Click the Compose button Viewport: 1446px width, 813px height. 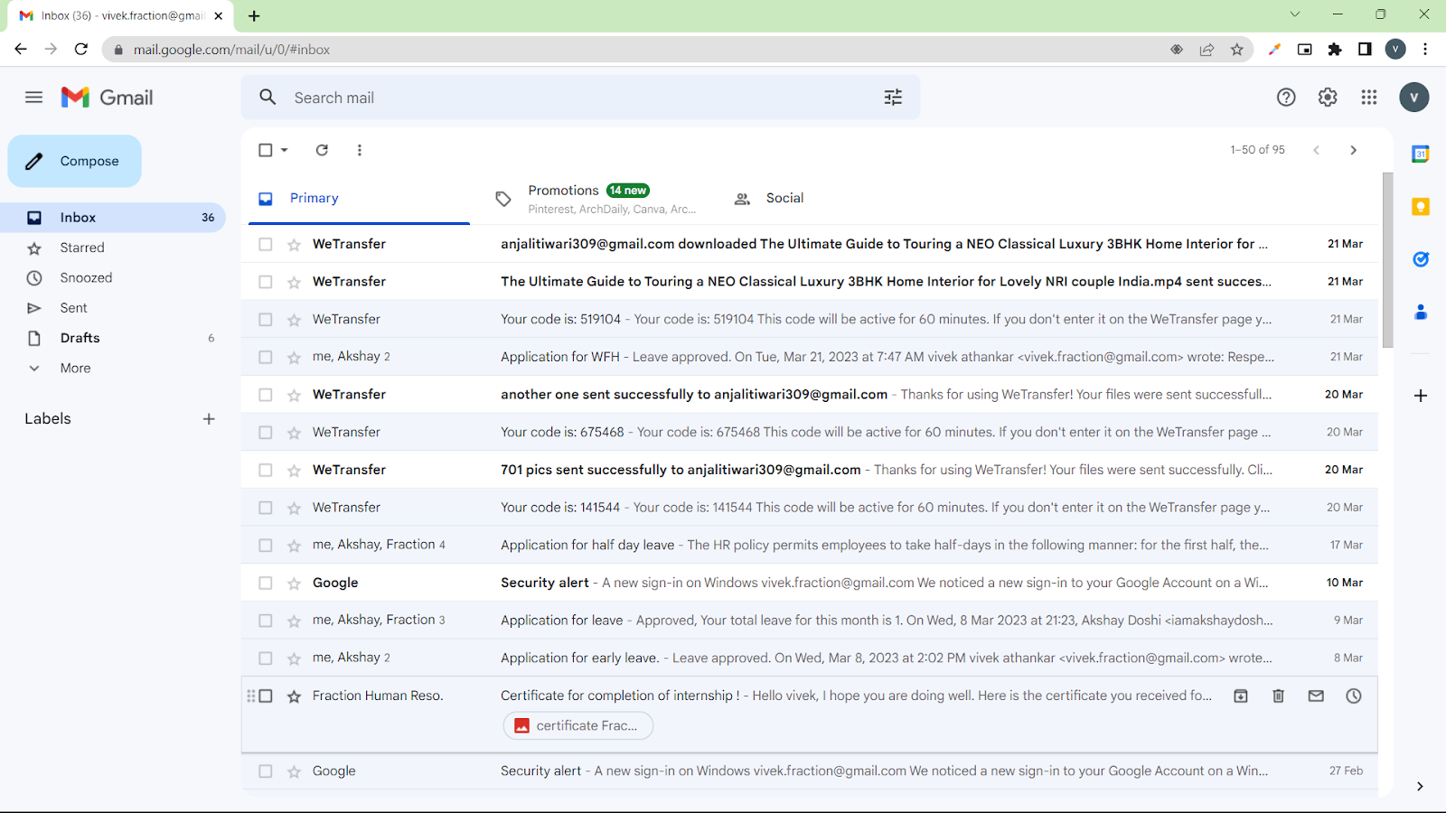(x=74, y=161)
